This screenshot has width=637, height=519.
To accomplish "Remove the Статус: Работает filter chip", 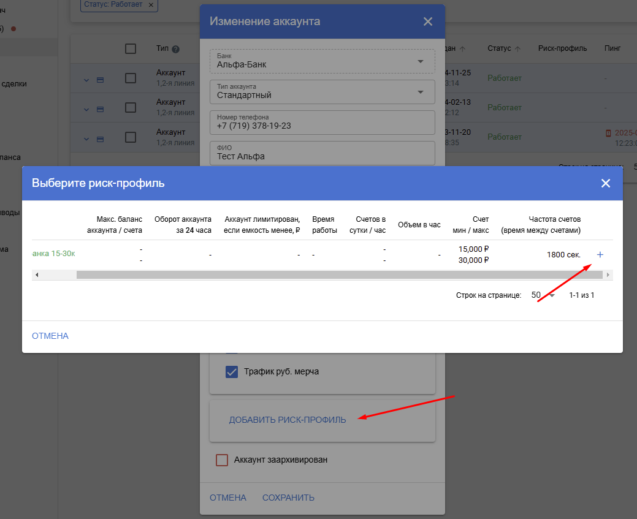I will [x=151, y=5].
